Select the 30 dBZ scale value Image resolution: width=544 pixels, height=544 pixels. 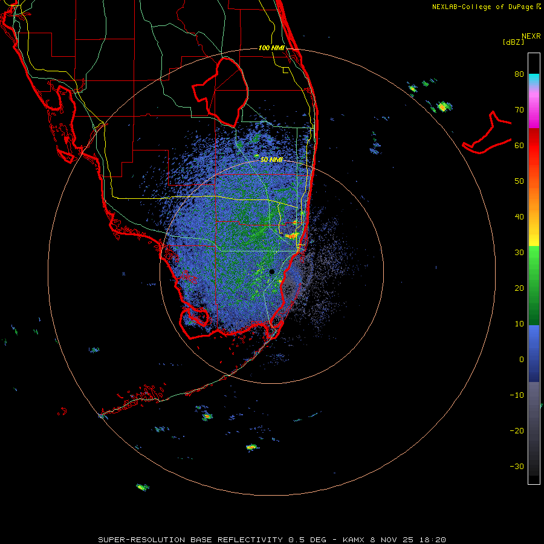519,253
